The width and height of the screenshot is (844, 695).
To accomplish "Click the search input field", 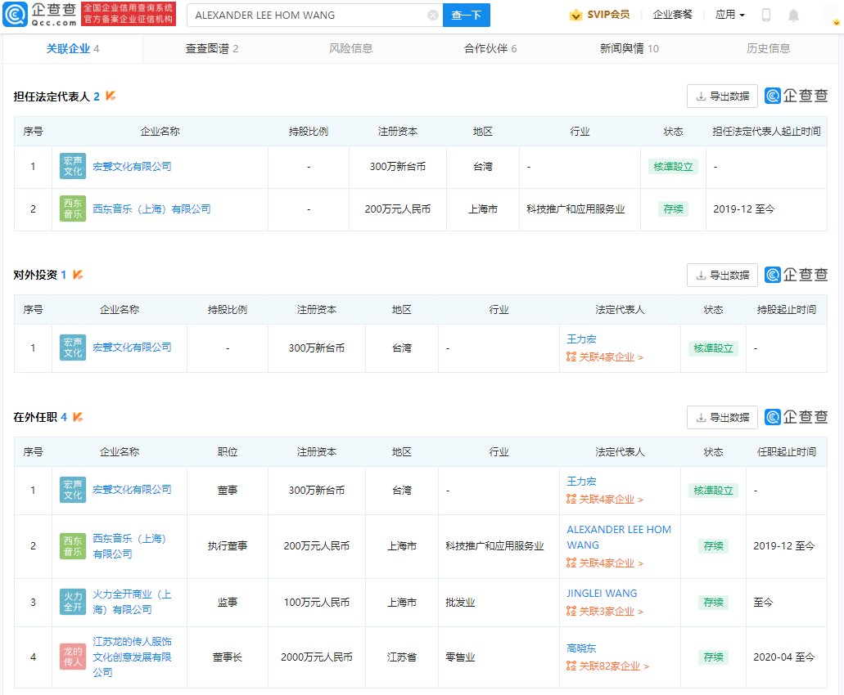I will point(307,15).
